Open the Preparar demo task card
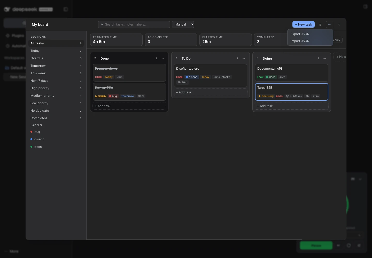Screen dimensions: 372x258 click(129, 73)
